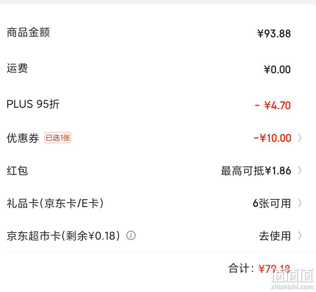Tap chevron beside 去使用

tap(300, 235)
